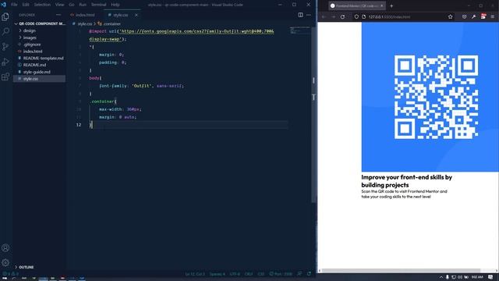
Task: Open style-guide.md in explorer
Action: (x=37, y=72)
